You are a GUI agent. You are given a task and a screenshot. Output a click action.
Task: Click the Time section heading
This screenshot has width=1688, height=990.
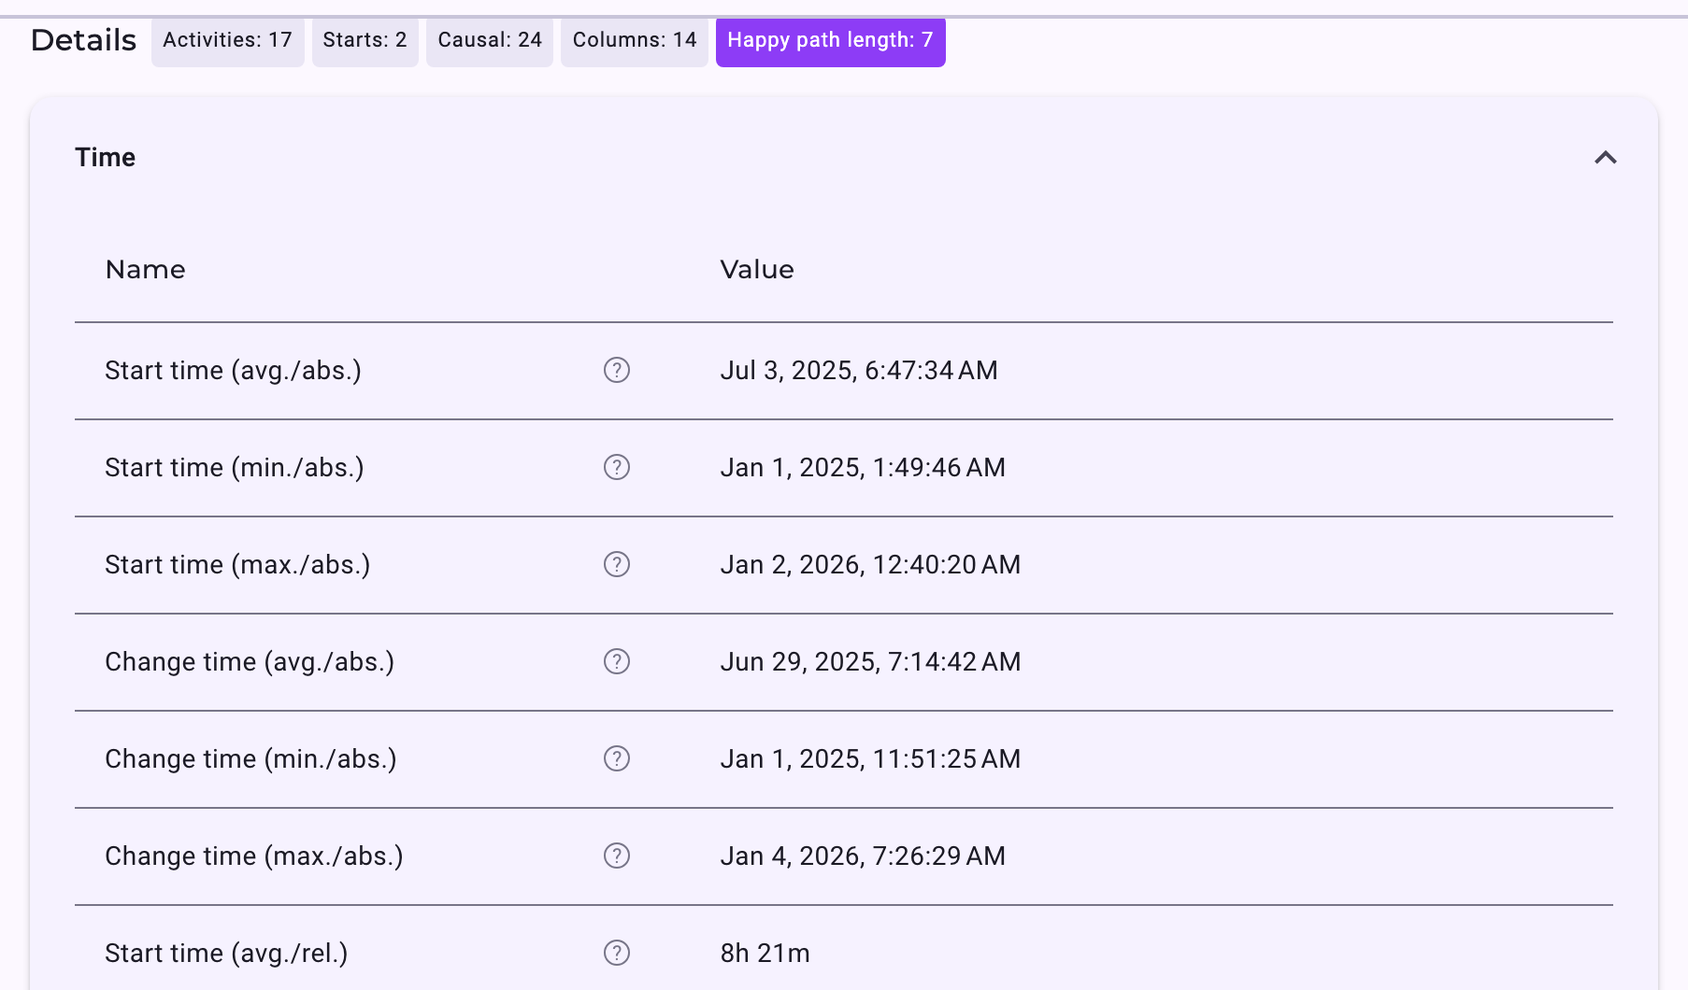(106, 158)
